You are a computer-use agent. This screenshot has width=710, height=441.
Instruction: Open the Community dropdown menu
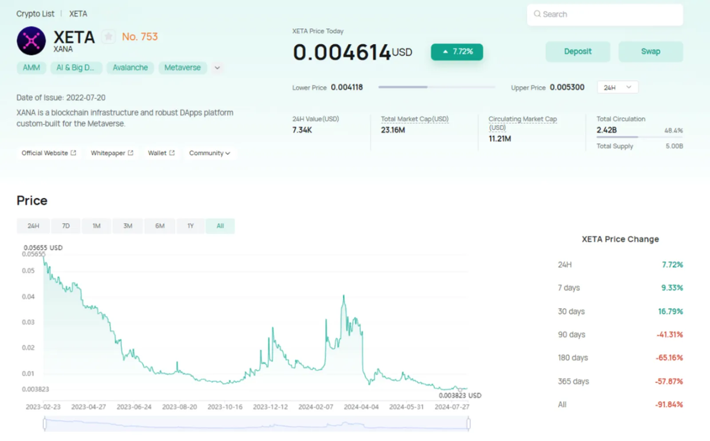pos(209,153)
